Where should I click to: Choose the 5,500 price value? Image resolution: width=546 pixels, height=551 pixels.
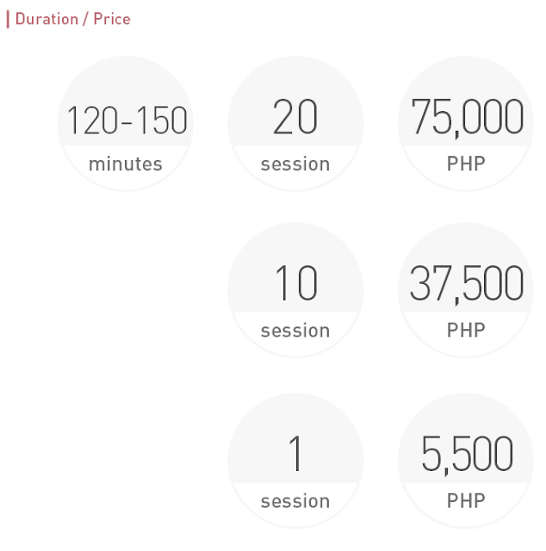pos(467,455)
